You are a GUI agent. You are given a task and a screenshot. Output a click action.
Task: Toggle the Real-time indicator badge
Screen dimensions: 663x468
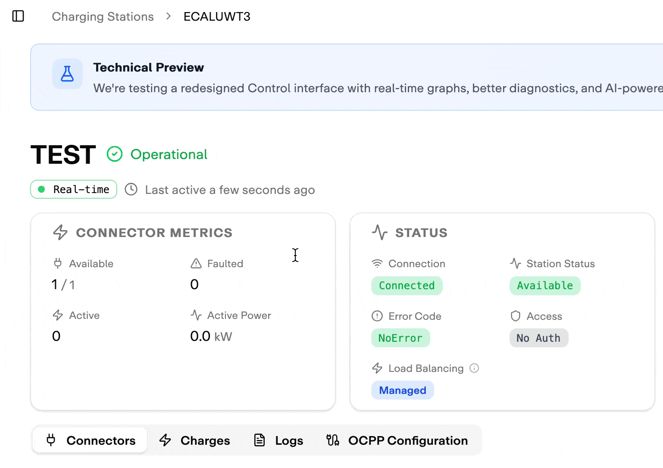[74, 189]
